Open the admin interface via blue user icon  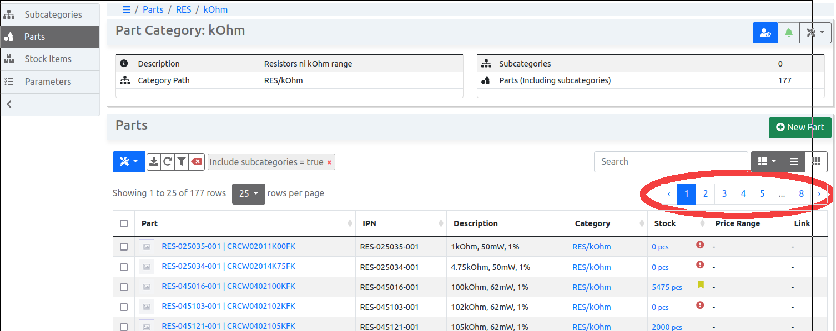(765, 33)
